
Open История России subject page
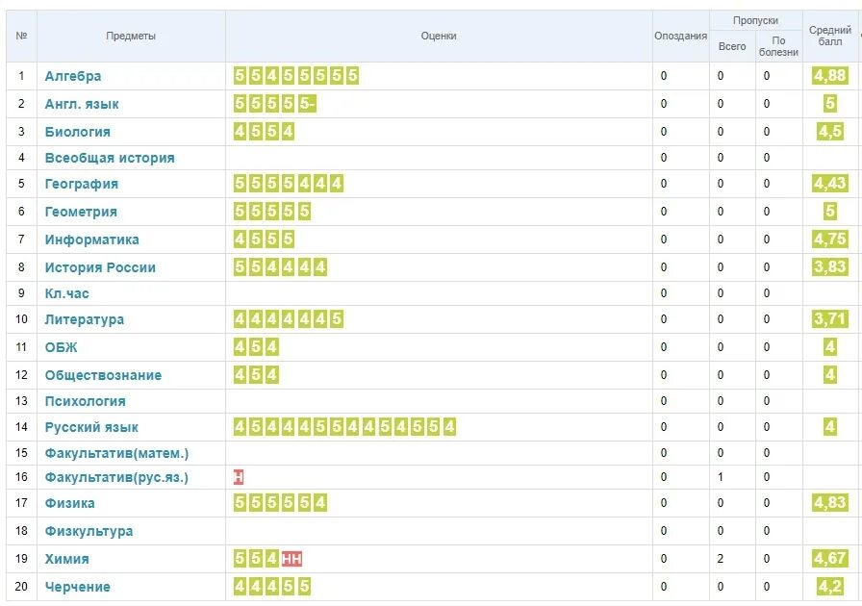coord(100,267)
